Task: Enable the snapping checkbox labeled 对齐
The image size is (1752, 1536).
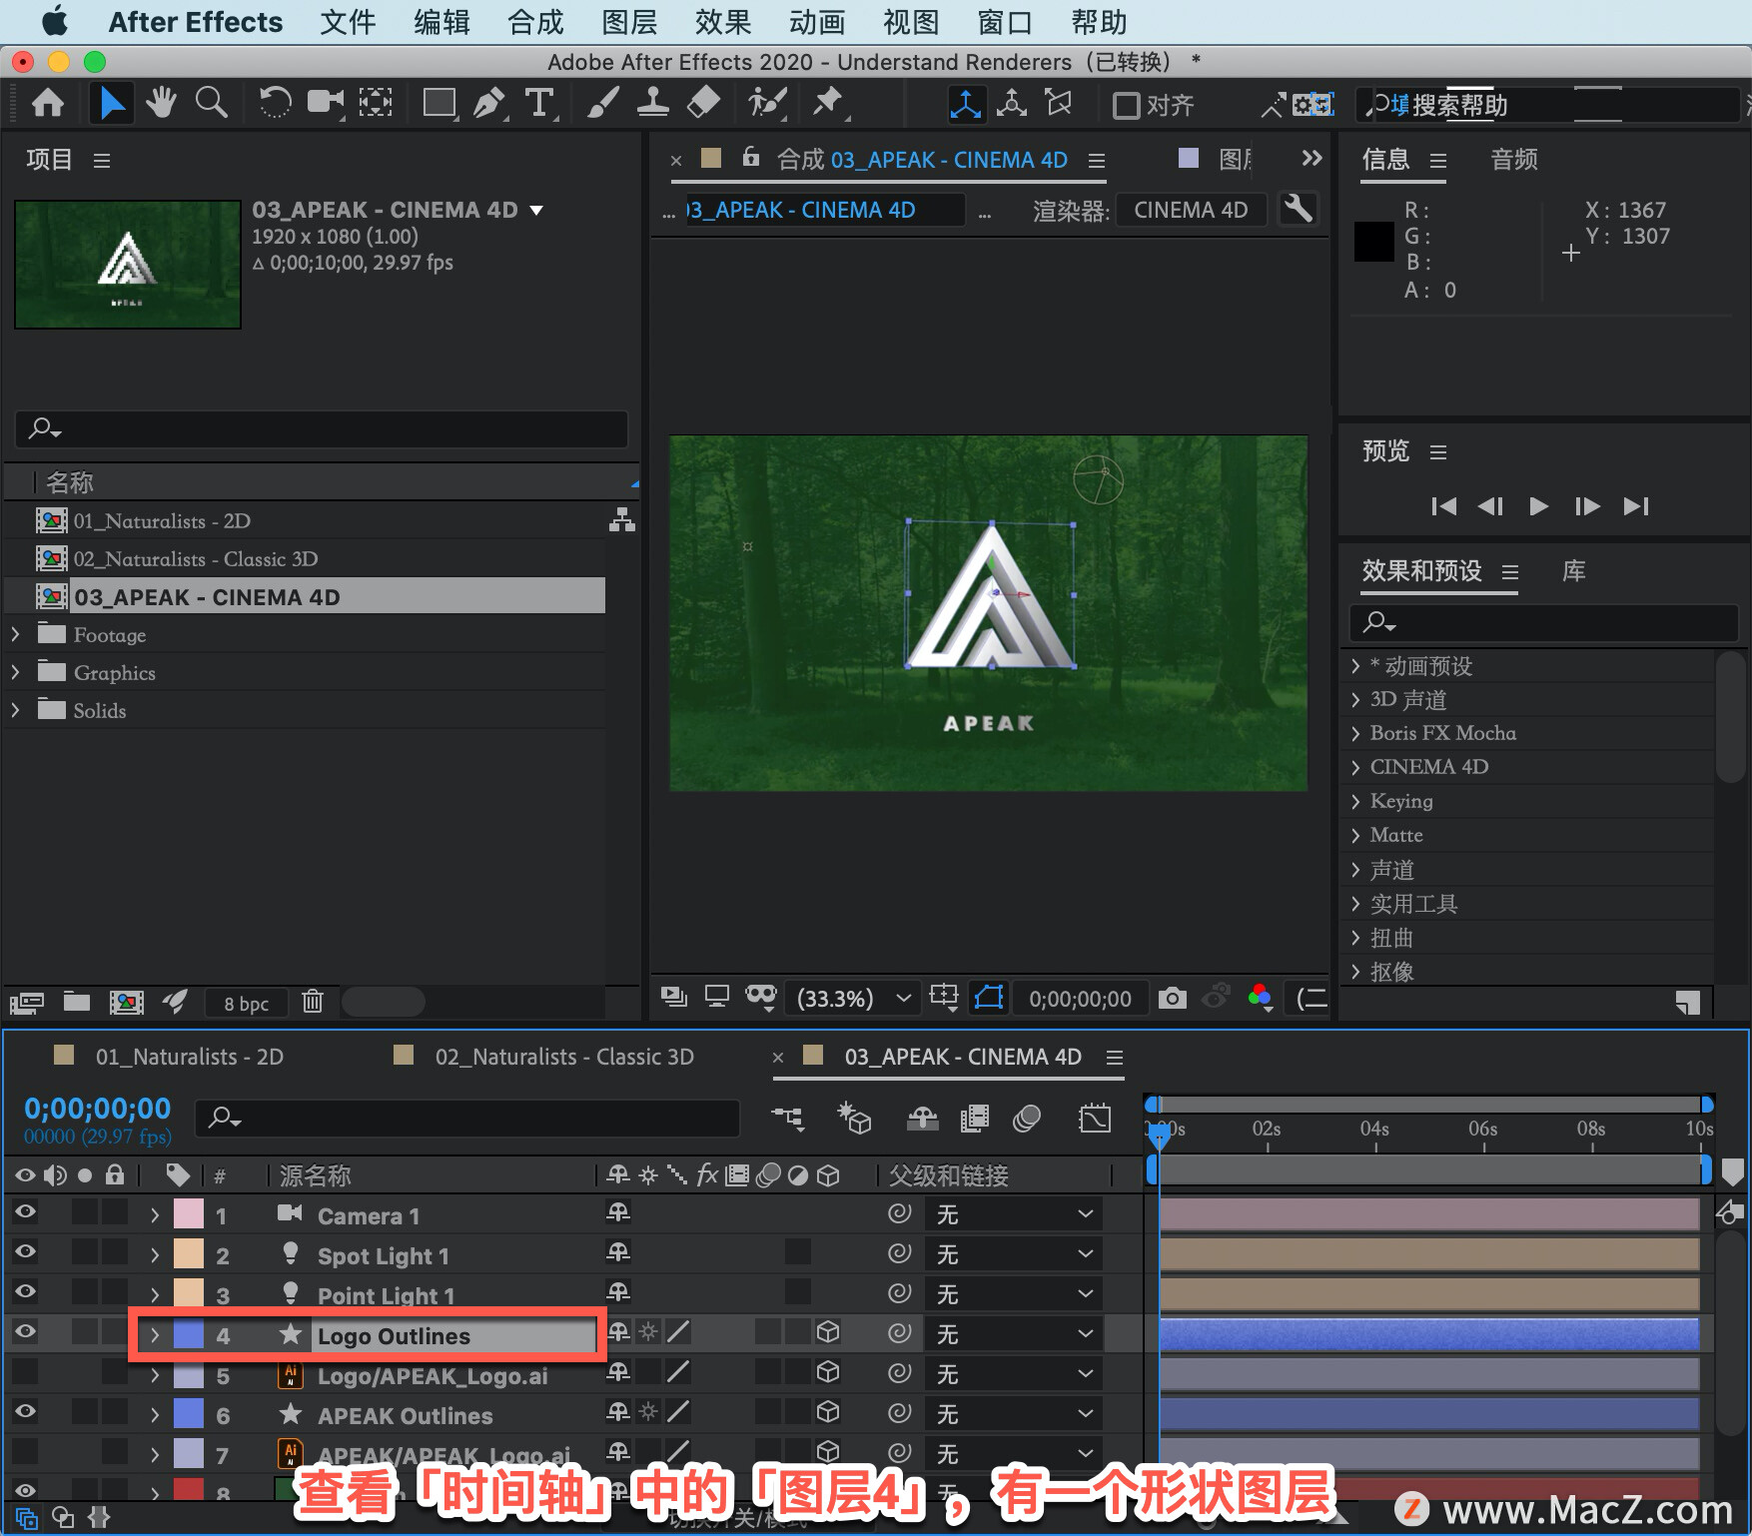Action: tap(1127, 105)
